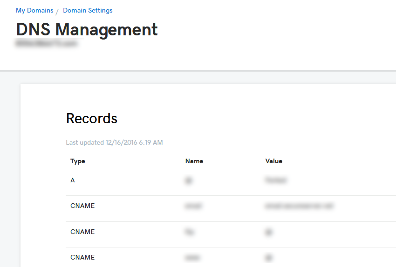This screenshot has width=396, height=267.
Task: Select the second CNAME record row
Action: coord(231,234)
